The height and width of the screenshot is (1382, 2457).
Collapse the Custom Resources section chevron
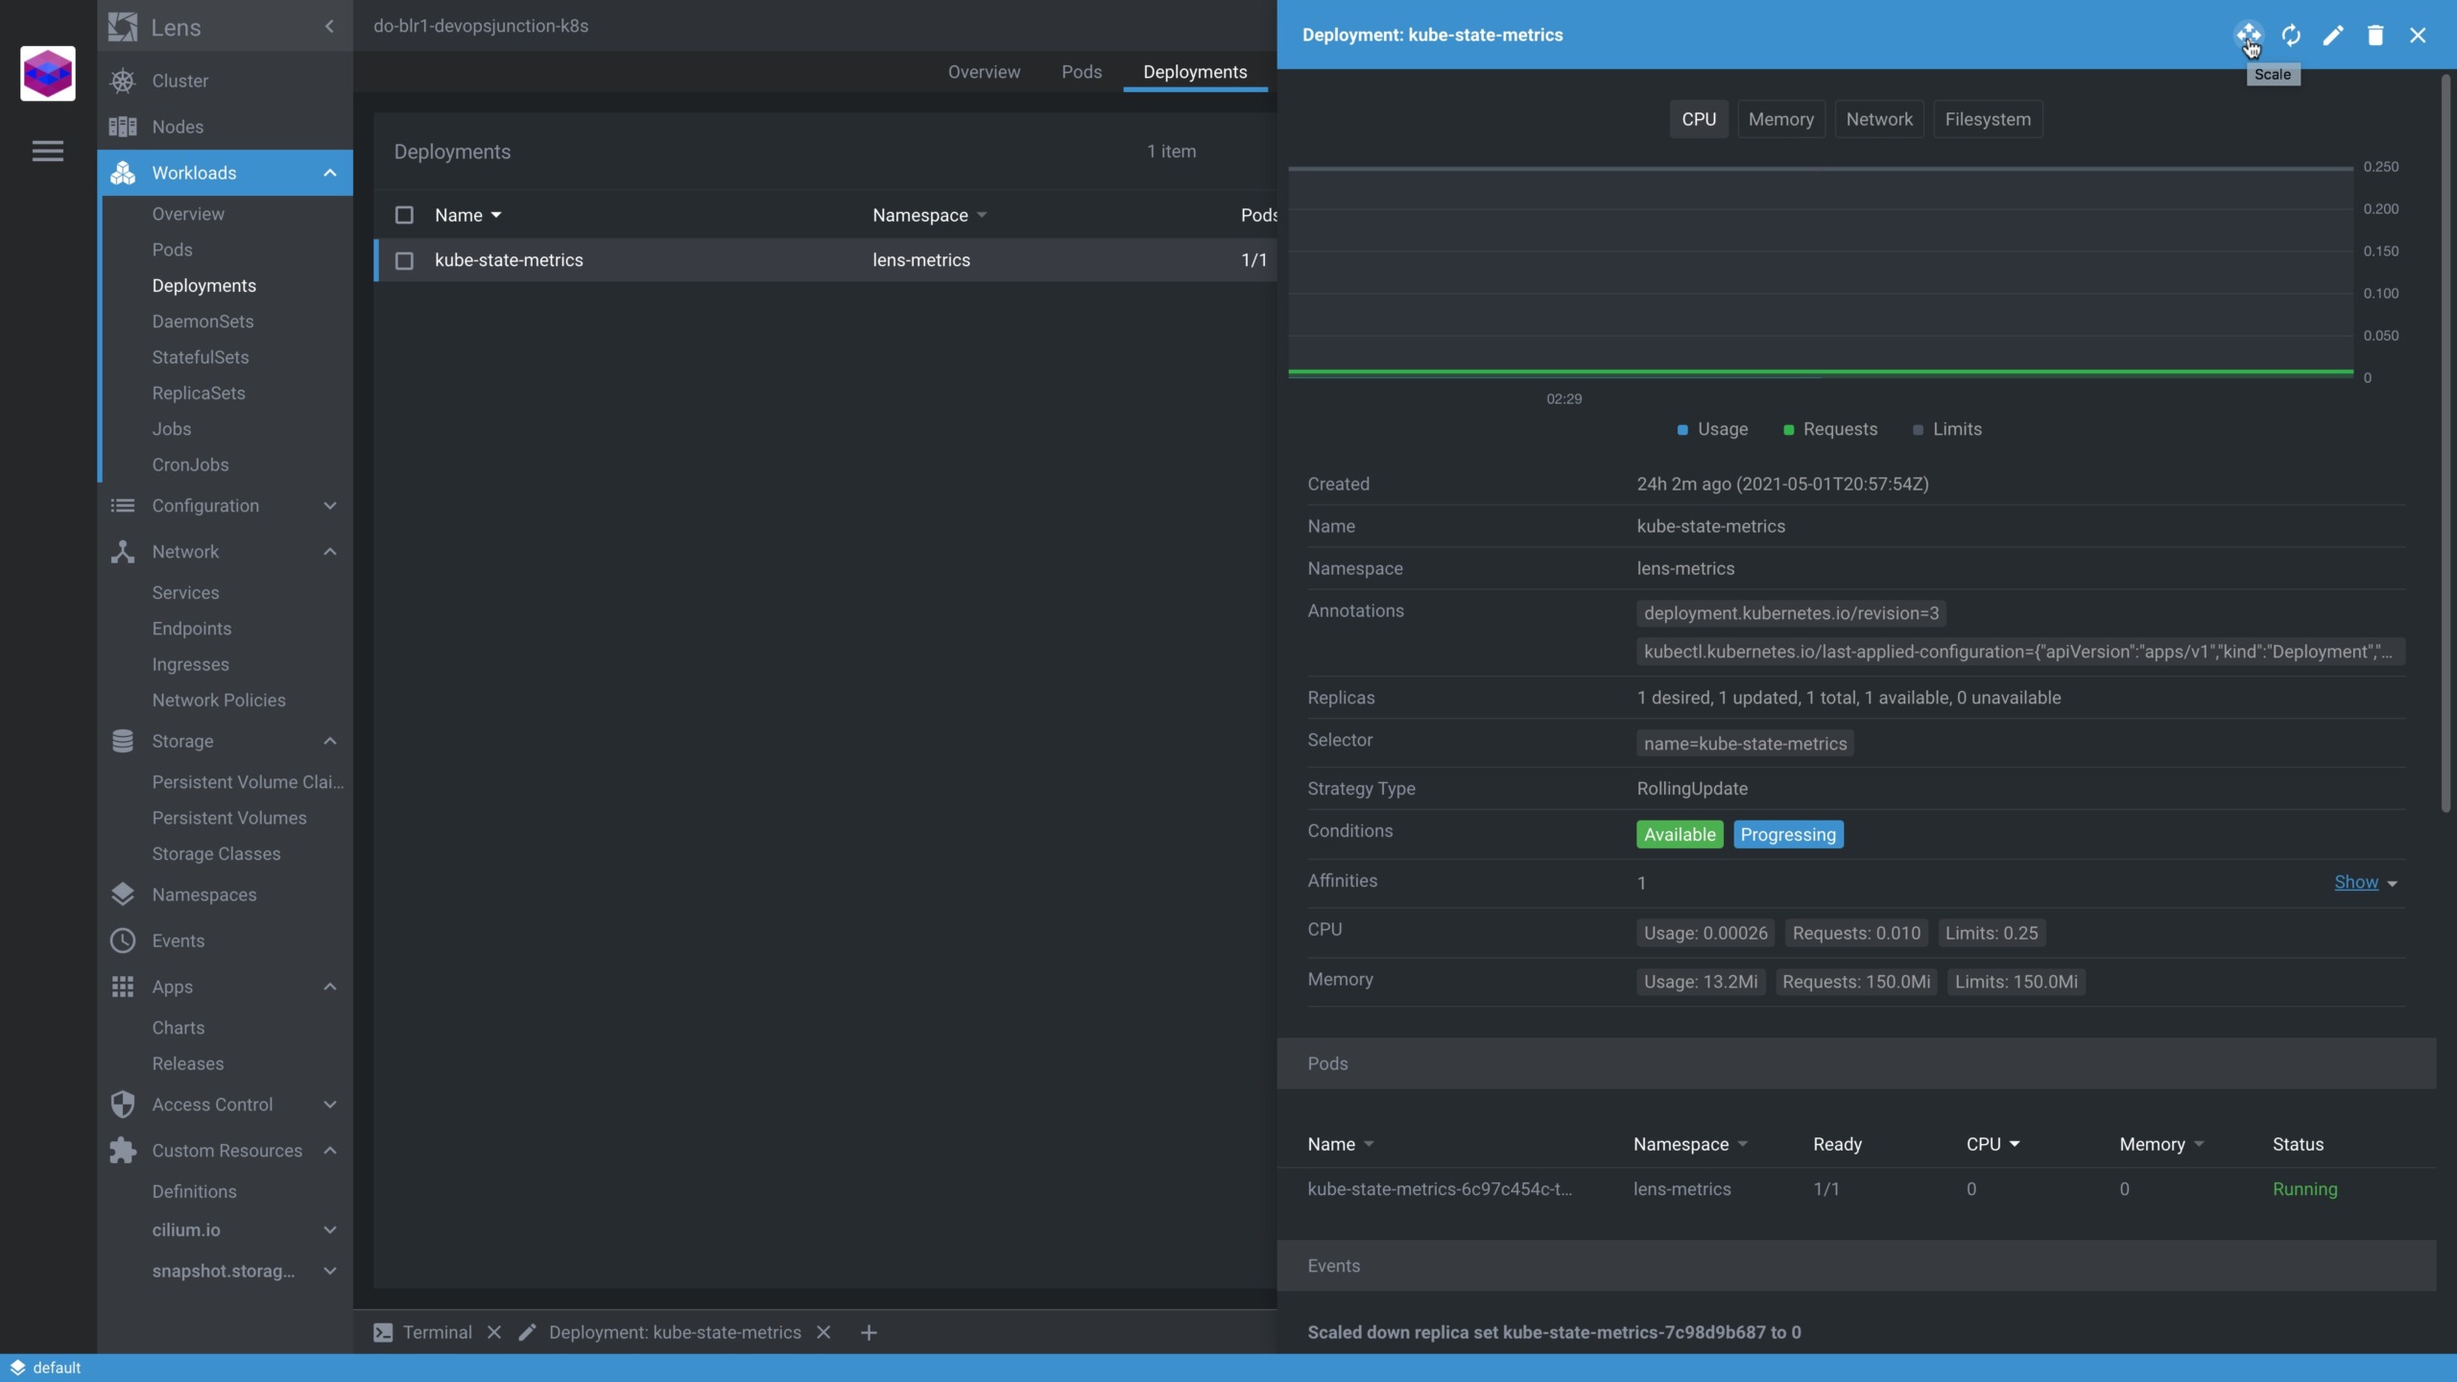[x=330, y=1151]
